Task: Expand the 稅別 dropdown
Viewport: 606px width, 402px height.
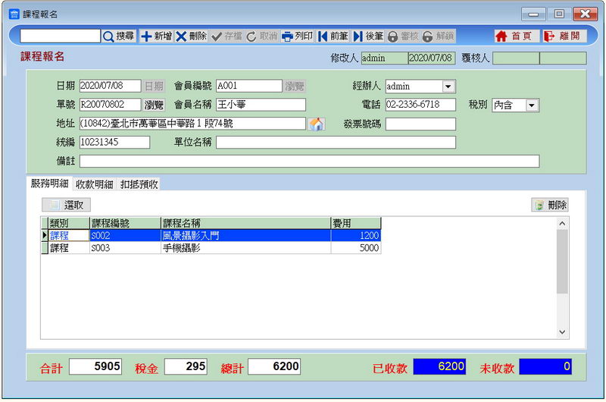Action: [532, 105]
